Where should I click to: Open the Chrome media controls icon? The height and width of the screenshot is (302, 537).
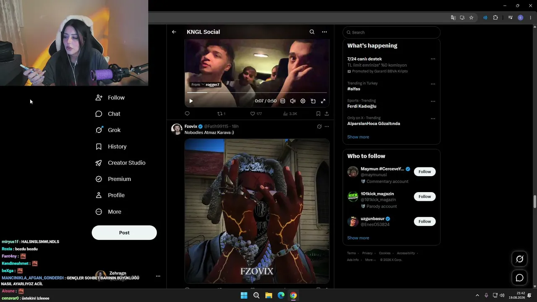pyautogui.click(x=510, y=18)
